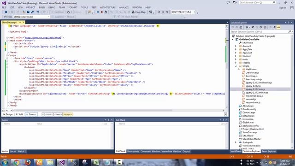
Task: Click the Save file toolbar icon
Action: tap(28, 12)
